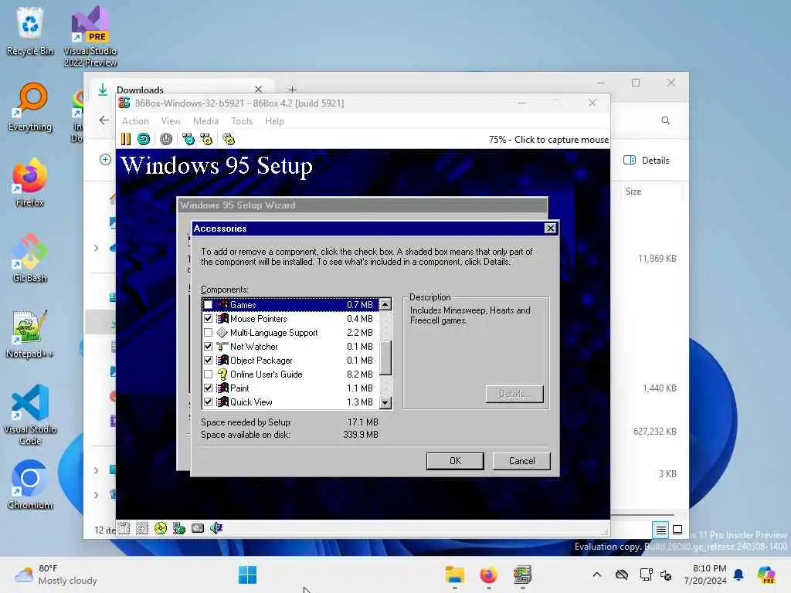Show hidden system tray icons chevron
The height and width of the screenshot is (593, 791).
click(597, 574)
